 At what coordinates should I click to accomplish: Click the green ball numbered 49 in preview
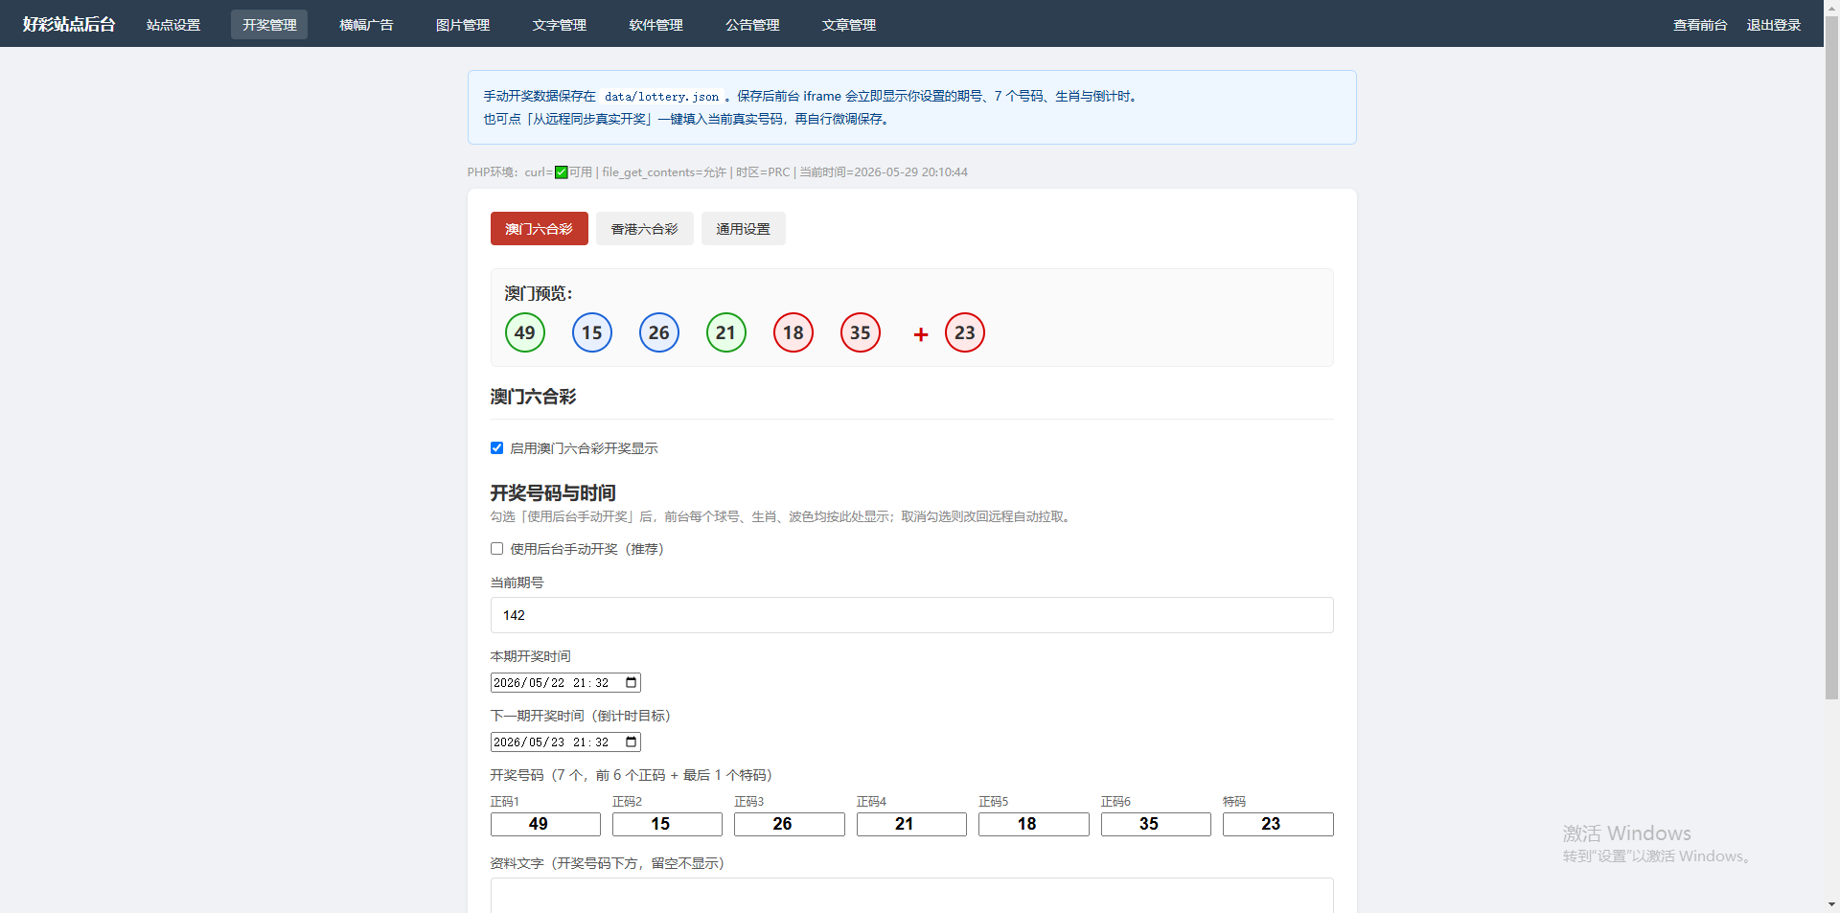click(x=525, y=332)
